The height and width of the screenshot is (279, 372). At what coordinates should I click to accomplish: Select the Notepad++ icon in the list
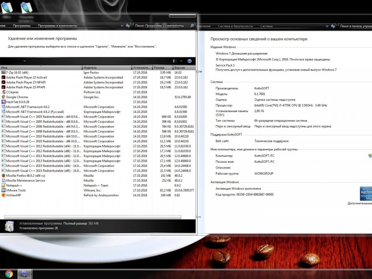pyautogui.click(x=4, y=185)
